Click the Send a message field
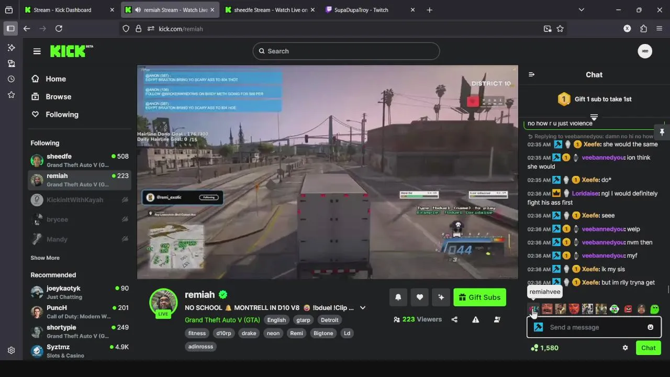The width and height of the screenshot is (670, 377). (x=594, y=327)
